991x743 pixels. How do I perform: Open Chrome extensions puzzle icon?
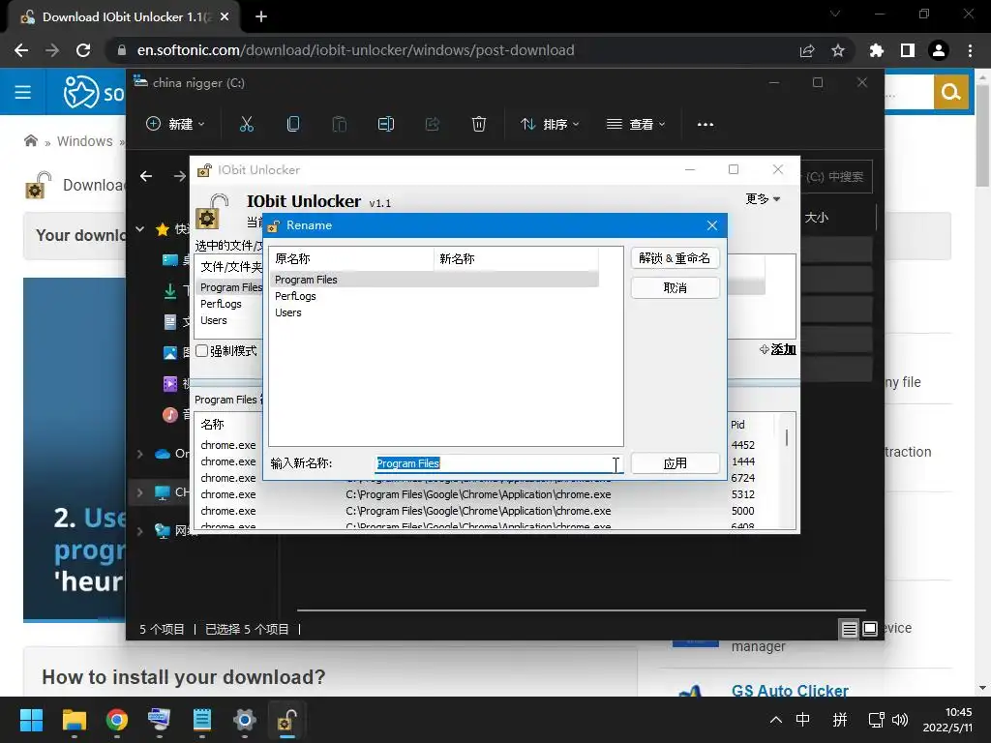pos(877,50)
